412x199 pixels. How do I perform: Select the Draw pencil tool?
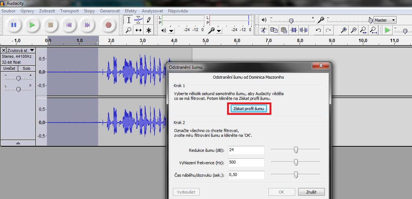[148, 20]
